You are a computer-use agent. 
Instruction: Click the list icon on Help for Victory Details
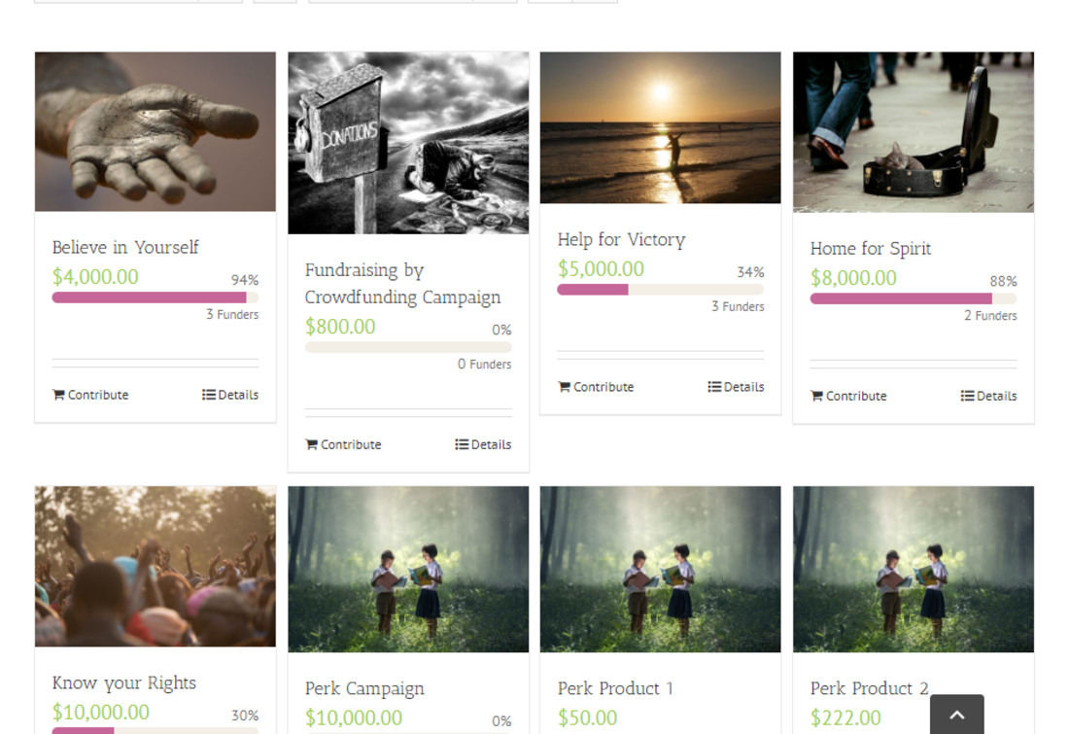coord(713,386)
